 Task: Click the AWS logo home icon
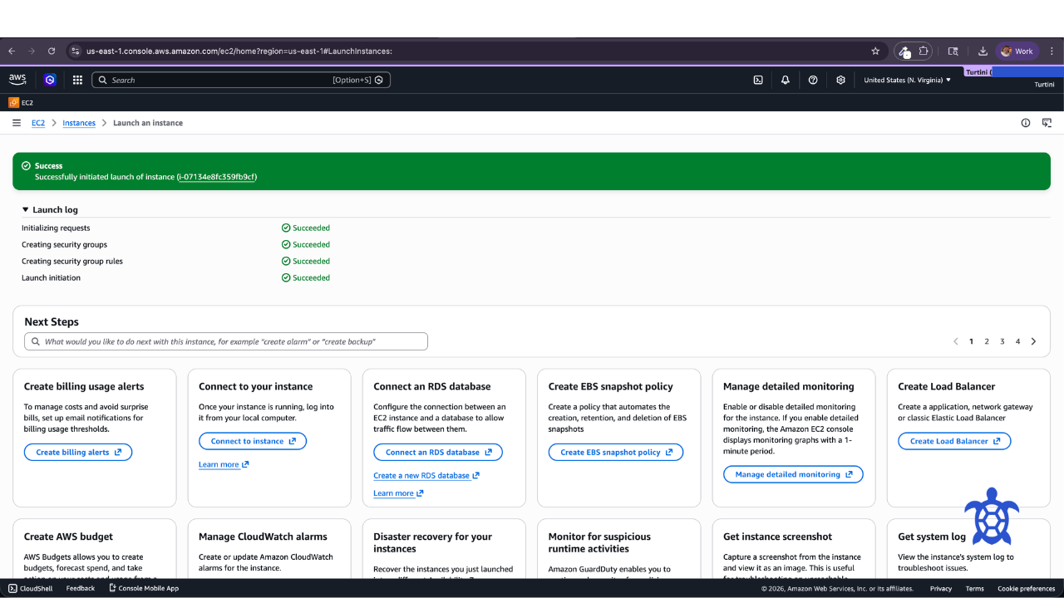17,80
